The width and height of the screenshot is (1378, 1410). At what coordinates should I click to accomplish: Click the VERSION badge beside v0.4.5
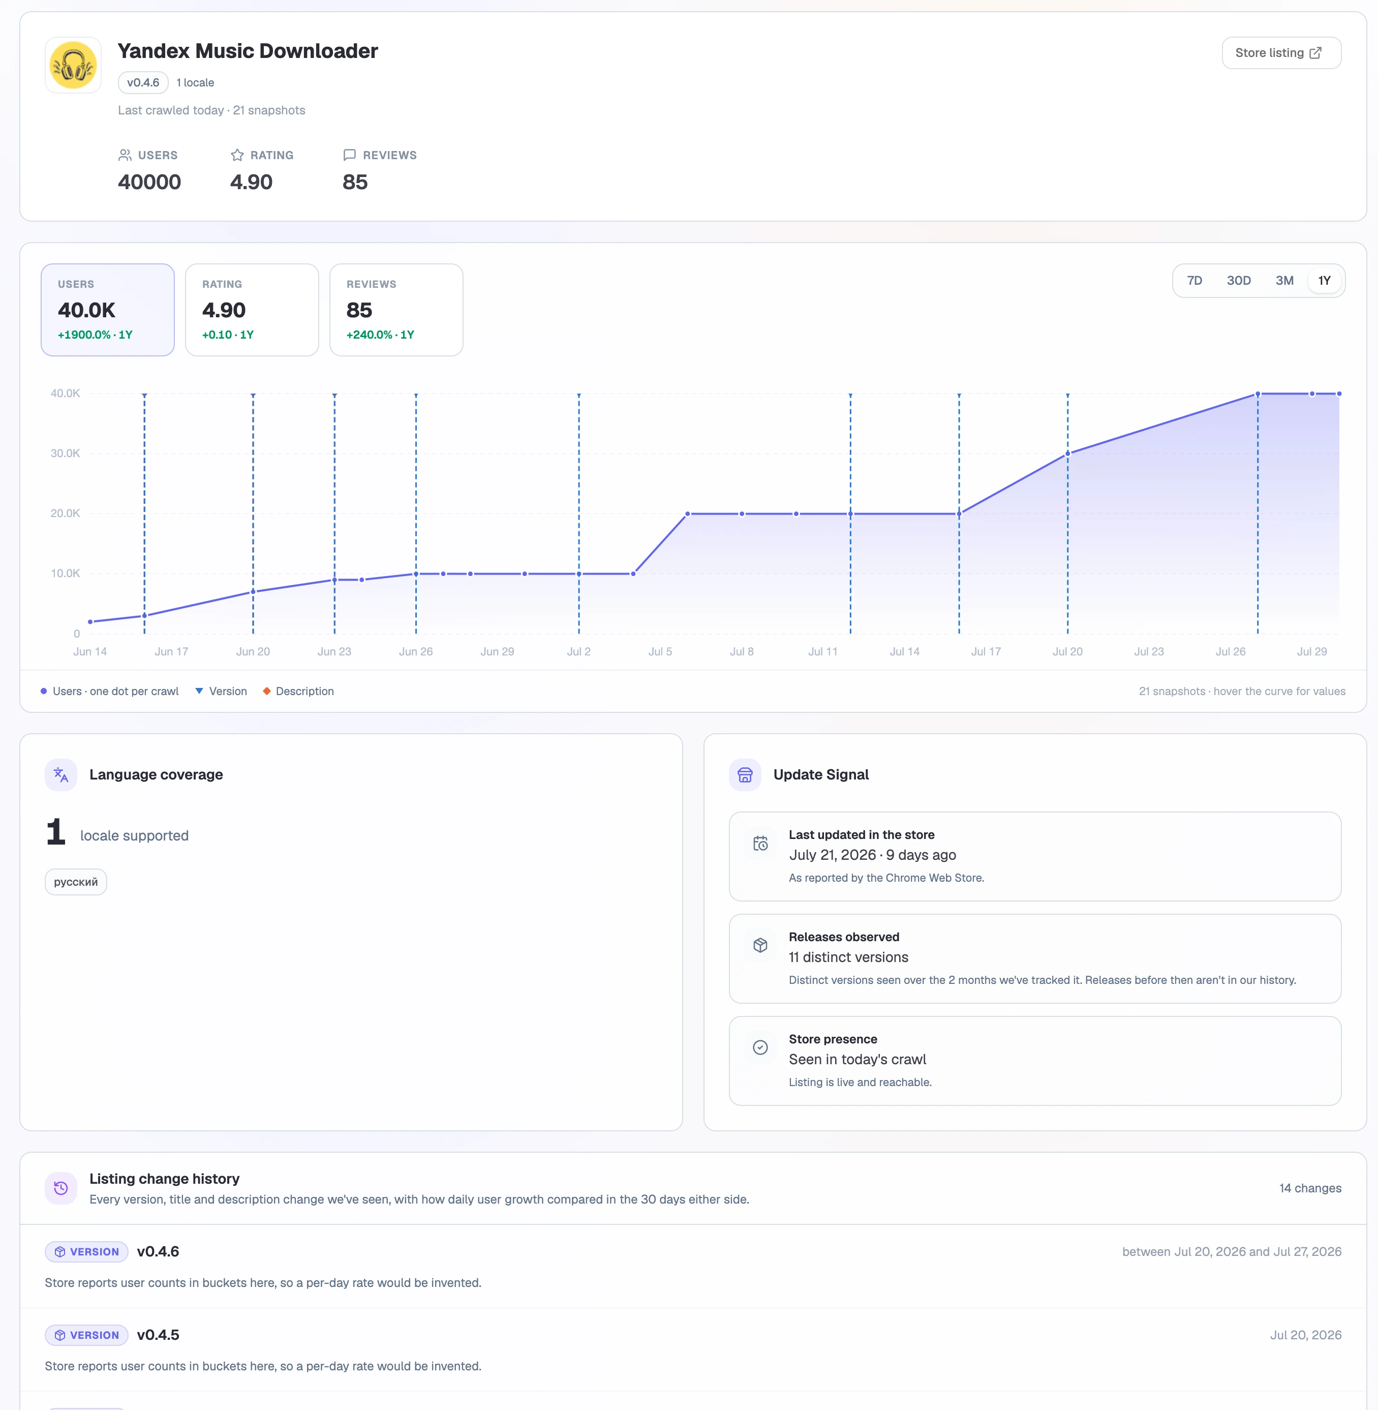tap(87, 1335)
